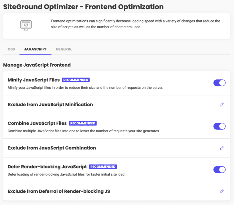Click RECOMMENDED badge by Defer Render-blocking JavaScript
The image size is (234, 205).
pos(103,167)
